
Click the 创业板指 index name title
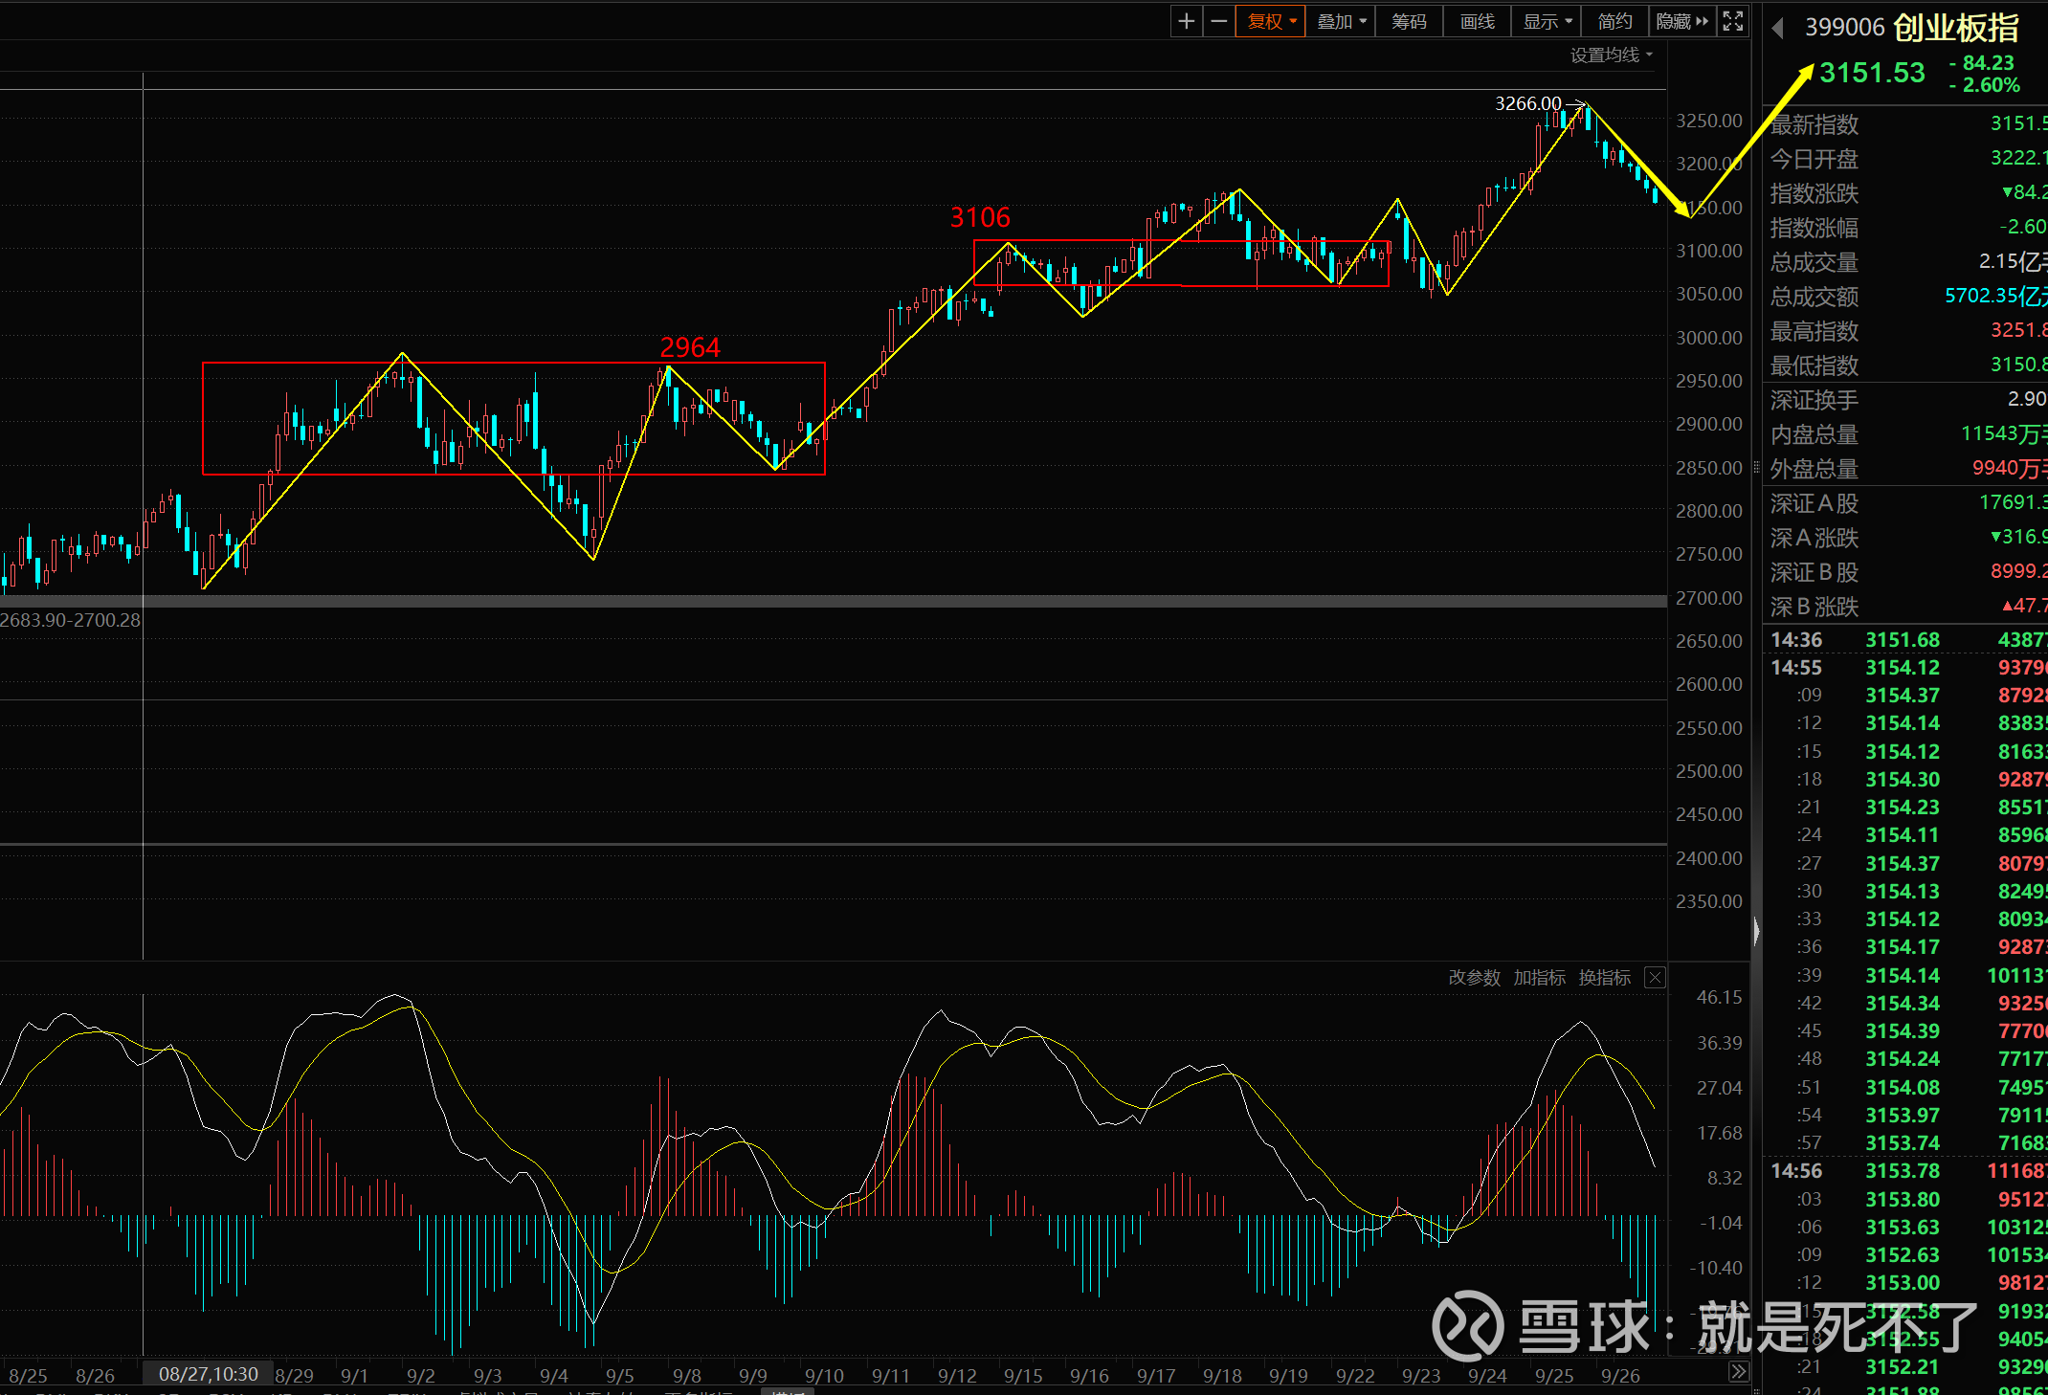(x=1956, y=28)
